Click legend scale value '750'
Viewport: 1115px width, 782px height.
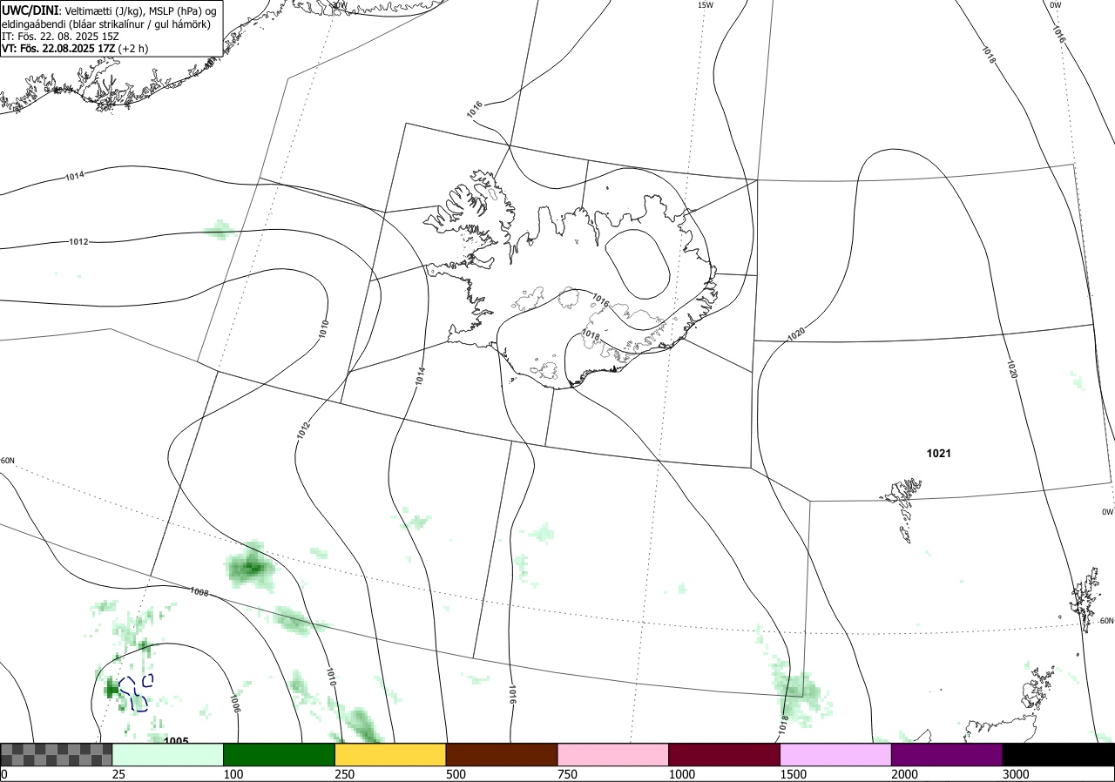(567, 774)
